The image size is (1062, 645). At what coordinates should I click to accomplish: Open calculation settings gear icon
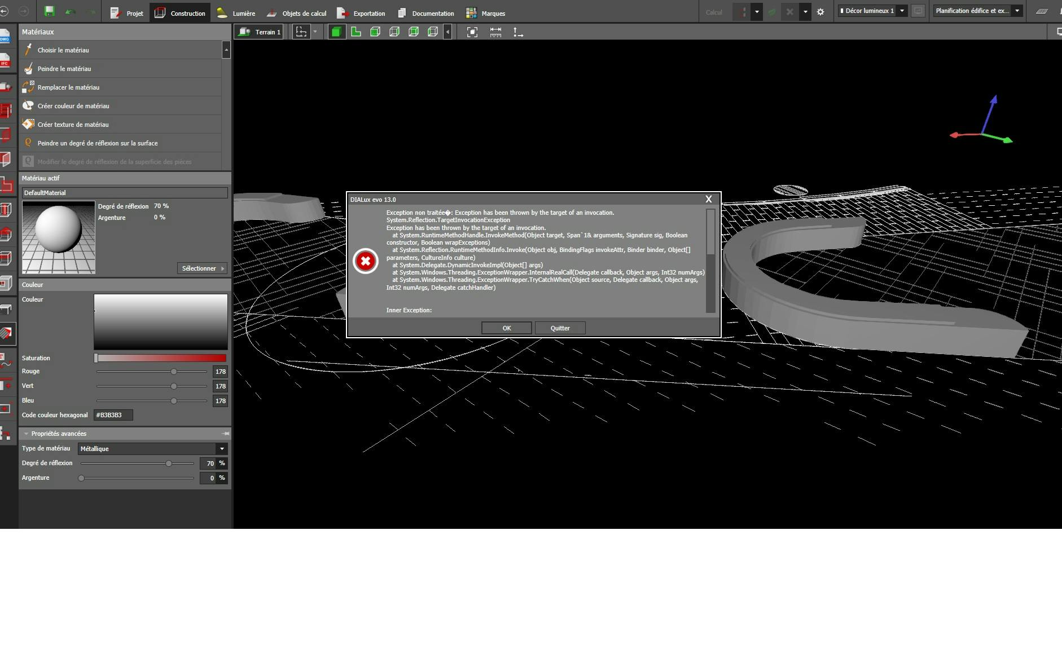(x=820, y=12)
